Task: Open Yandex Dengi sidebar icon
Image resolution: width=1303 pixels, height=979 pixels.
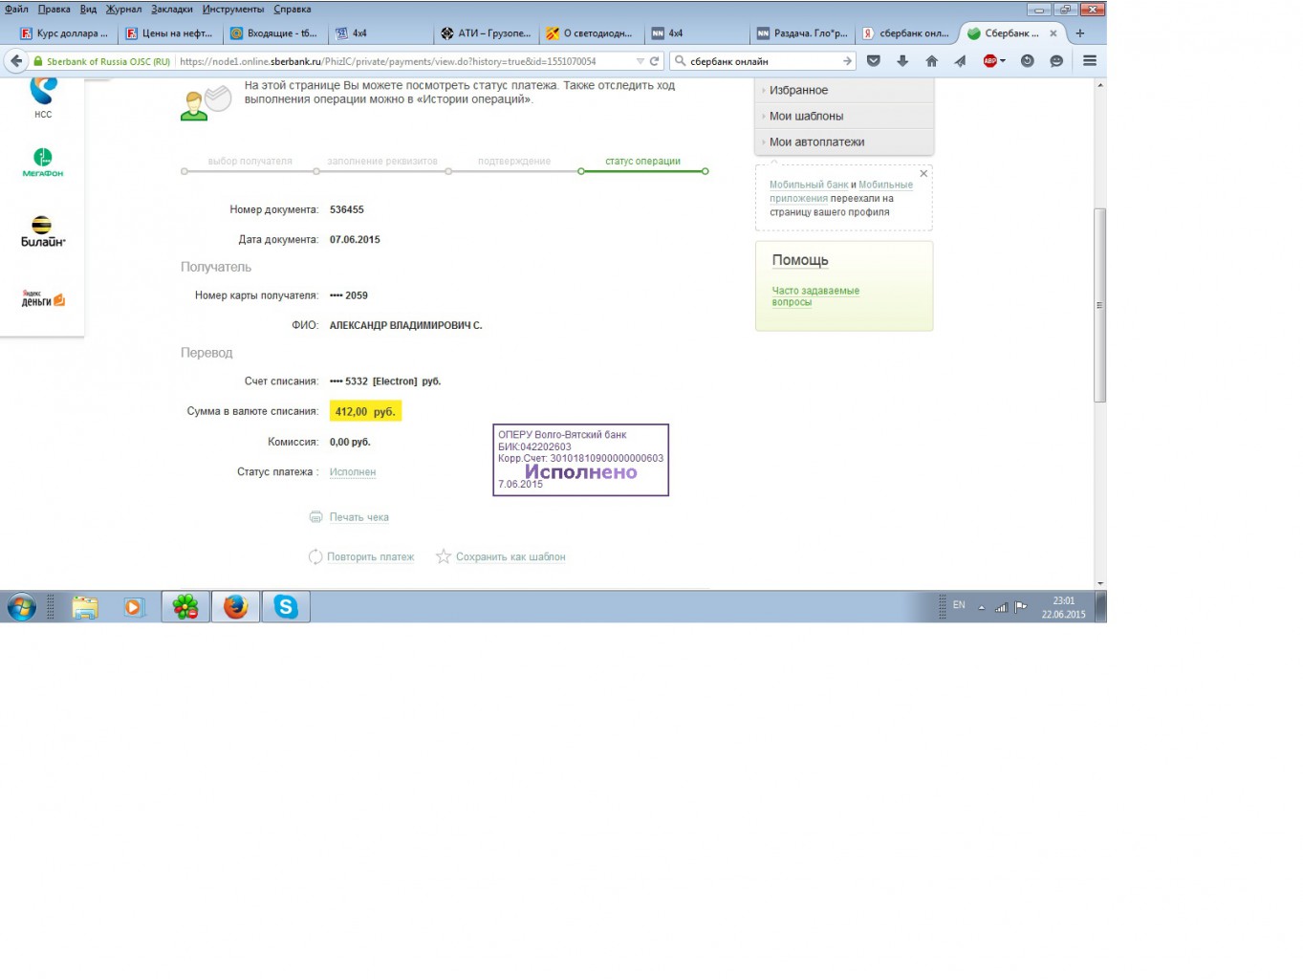Action: 43,298
